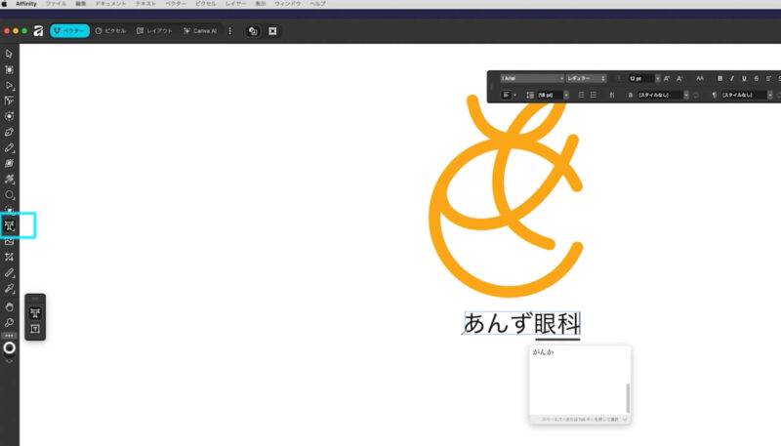Open the 編集 (Edit) menu
This screenshot has height=446, width=781.
point(81,4)
